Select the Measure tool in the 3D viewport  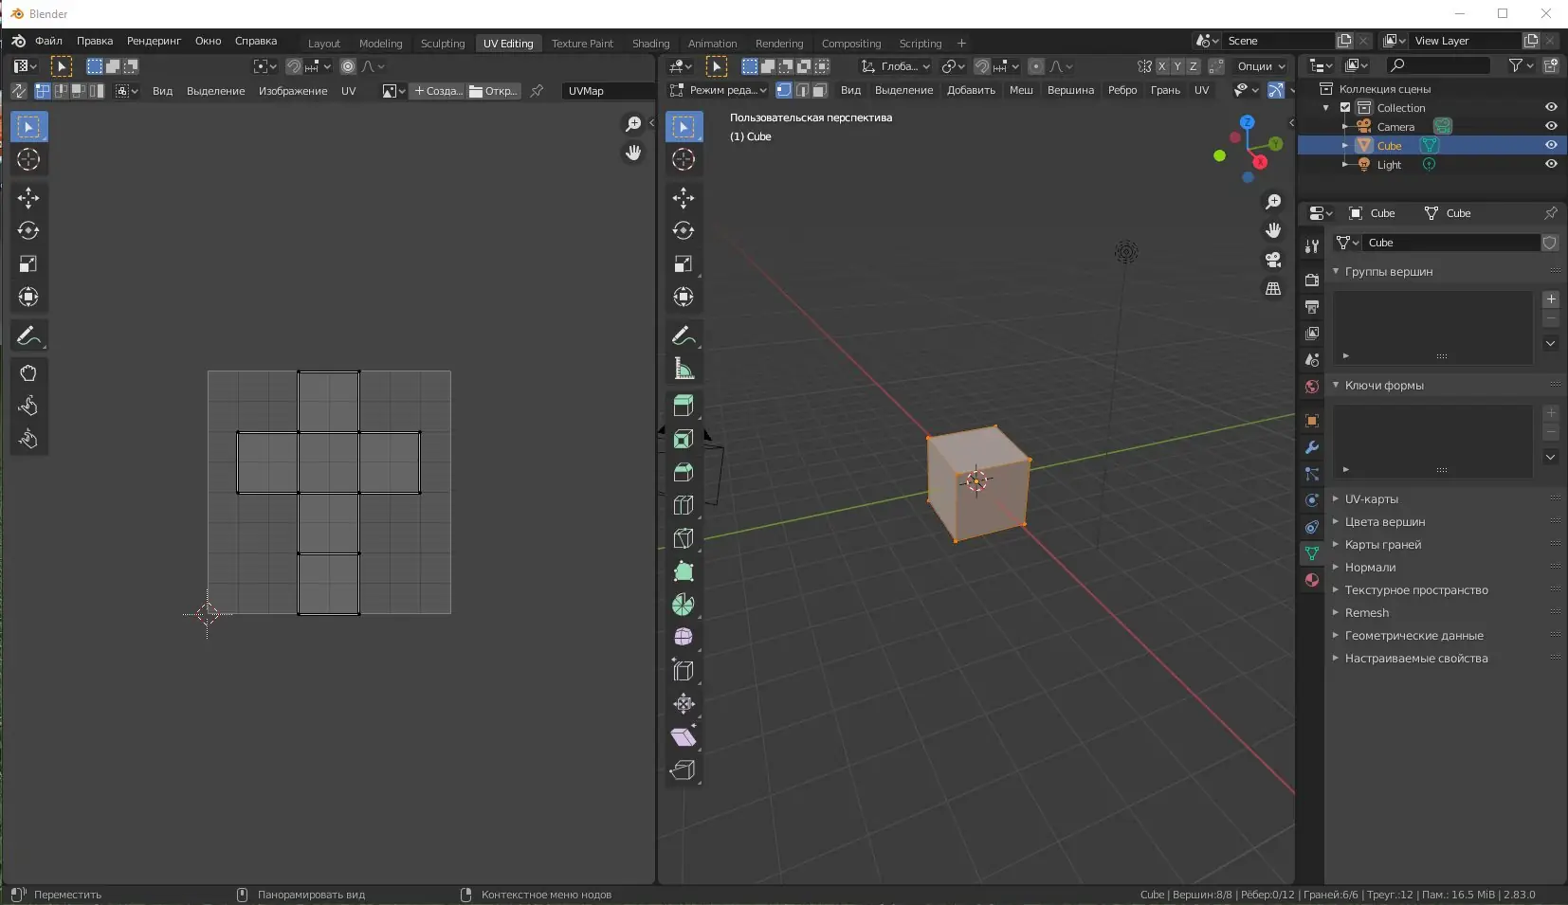coord(685,370)
